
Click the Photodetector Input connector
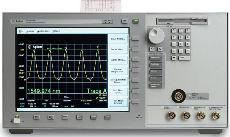click(201, 116)
